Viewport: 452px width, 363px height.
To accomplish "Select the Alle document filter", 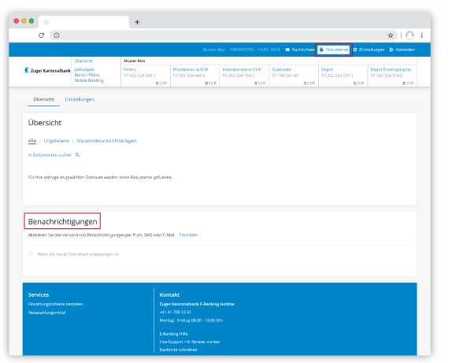I will (32, 141).
